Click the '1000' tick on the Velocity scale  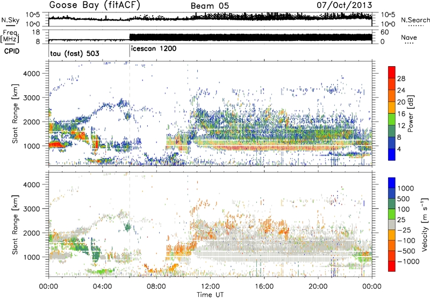click(x=406, y=188)
